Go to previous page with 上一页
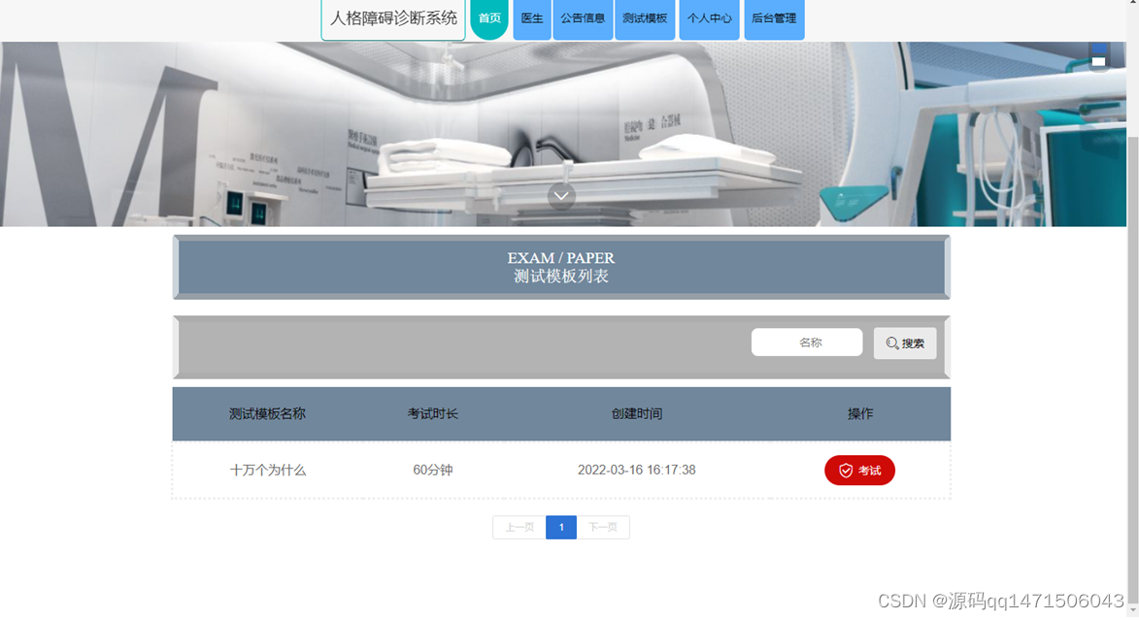This screenshot has width=1139, height=620. point(519,527)
